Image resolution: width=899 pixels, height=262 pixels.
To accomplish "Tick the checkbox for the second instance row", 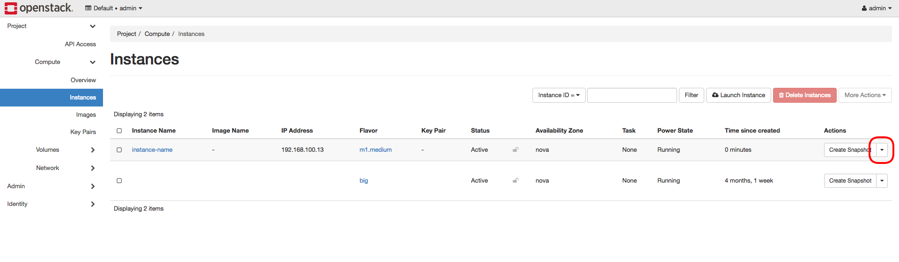I will pyautogui.click(x=119, y=181).
